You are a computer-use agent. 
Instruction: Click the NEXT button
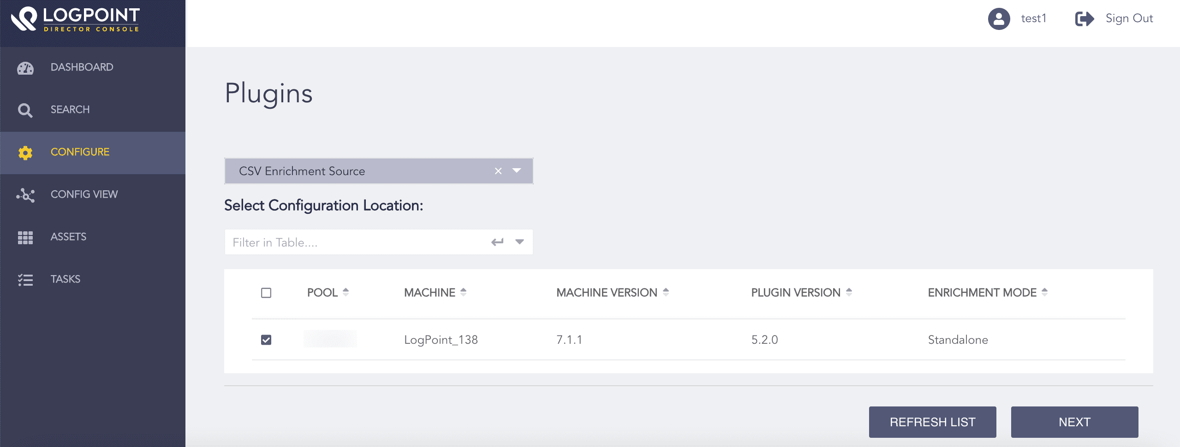(1075, 422)
